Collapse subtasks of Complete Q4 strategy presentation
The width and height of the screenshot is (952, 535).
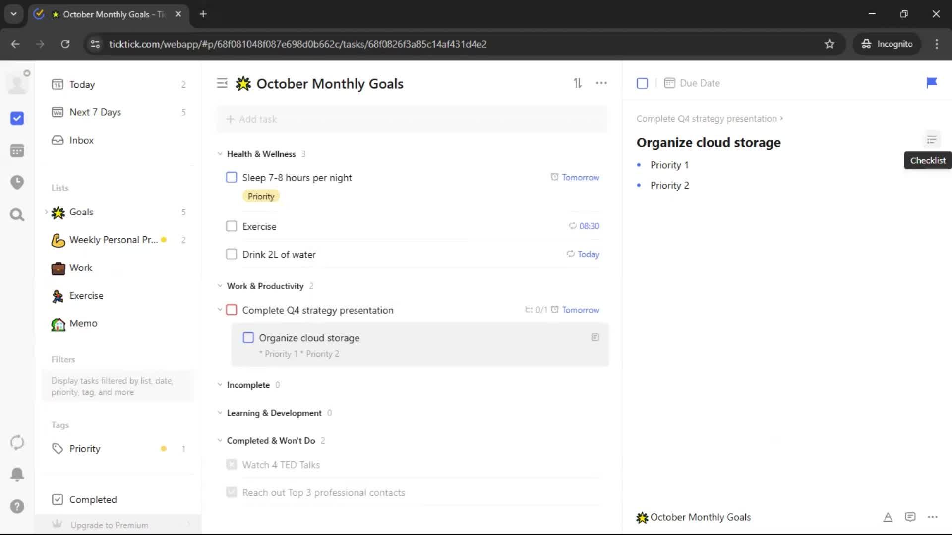click(220, 310)
